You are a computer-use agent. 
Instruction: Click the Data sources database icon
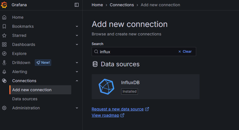[x=95, y=64]
